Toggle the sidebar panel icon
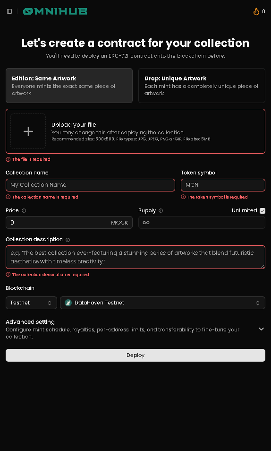Viewport: 271px width, 451px height. 9,11
